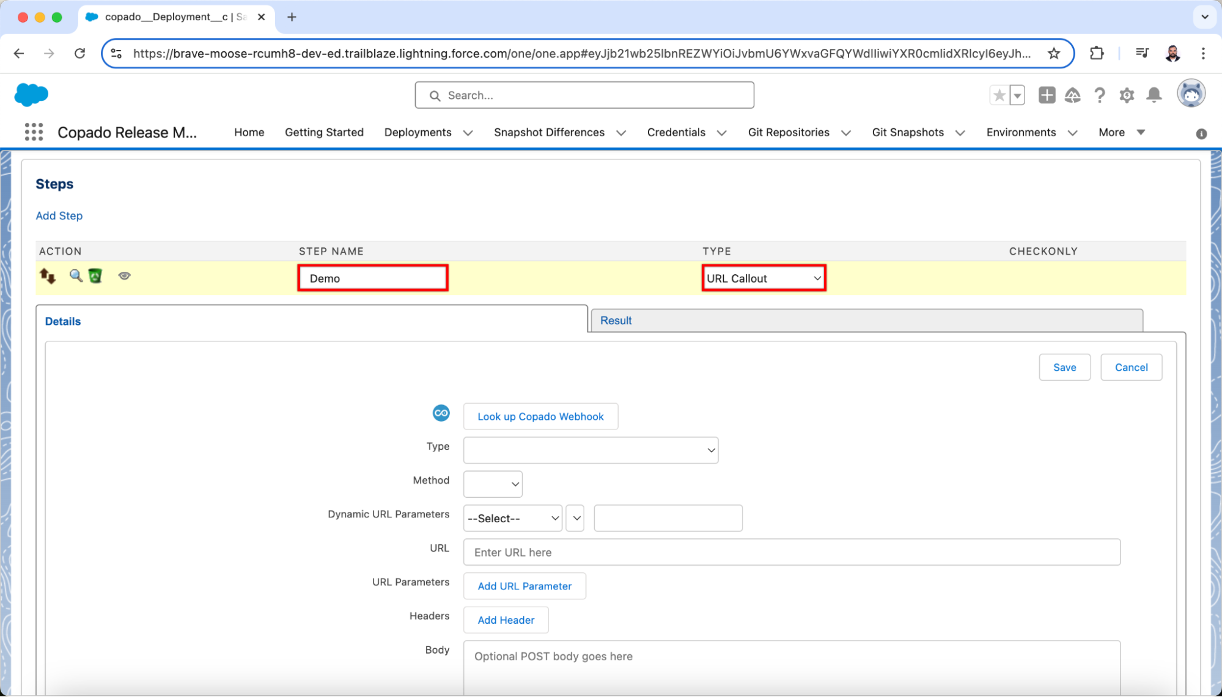Click the Look up Copado Webhook button
Image resolution: width=1222 pixels, height=697 pixels.
point(540,416)
